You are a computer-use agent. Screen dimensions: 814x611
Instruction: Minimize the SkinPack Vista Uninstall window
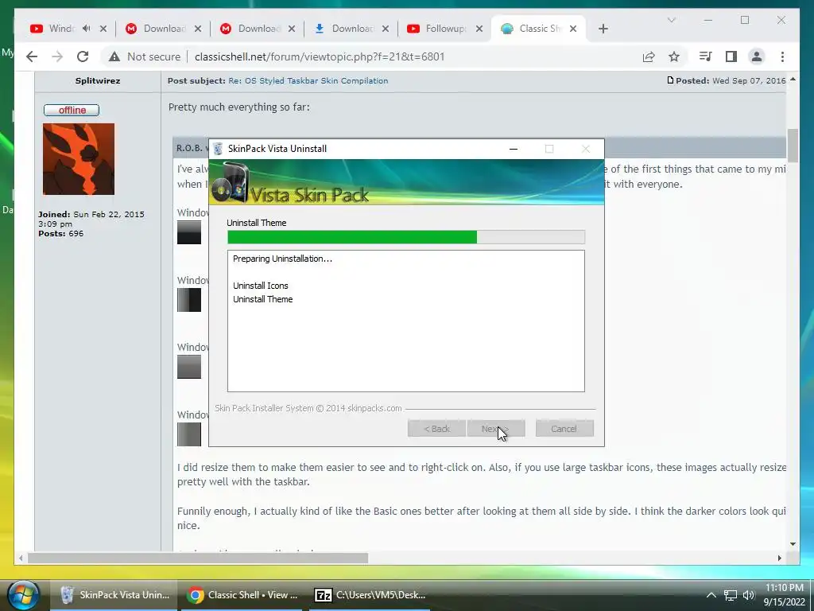514,149
